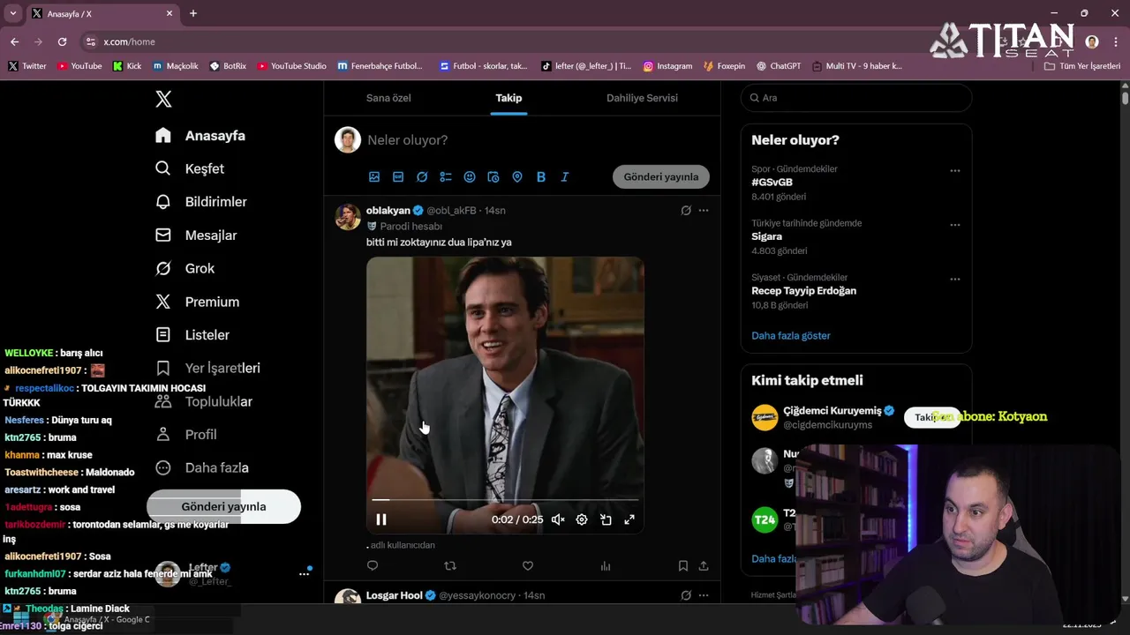1130x635 pixels.
Task: Toggle italic formatting in composer
Action: click(565, 176)
